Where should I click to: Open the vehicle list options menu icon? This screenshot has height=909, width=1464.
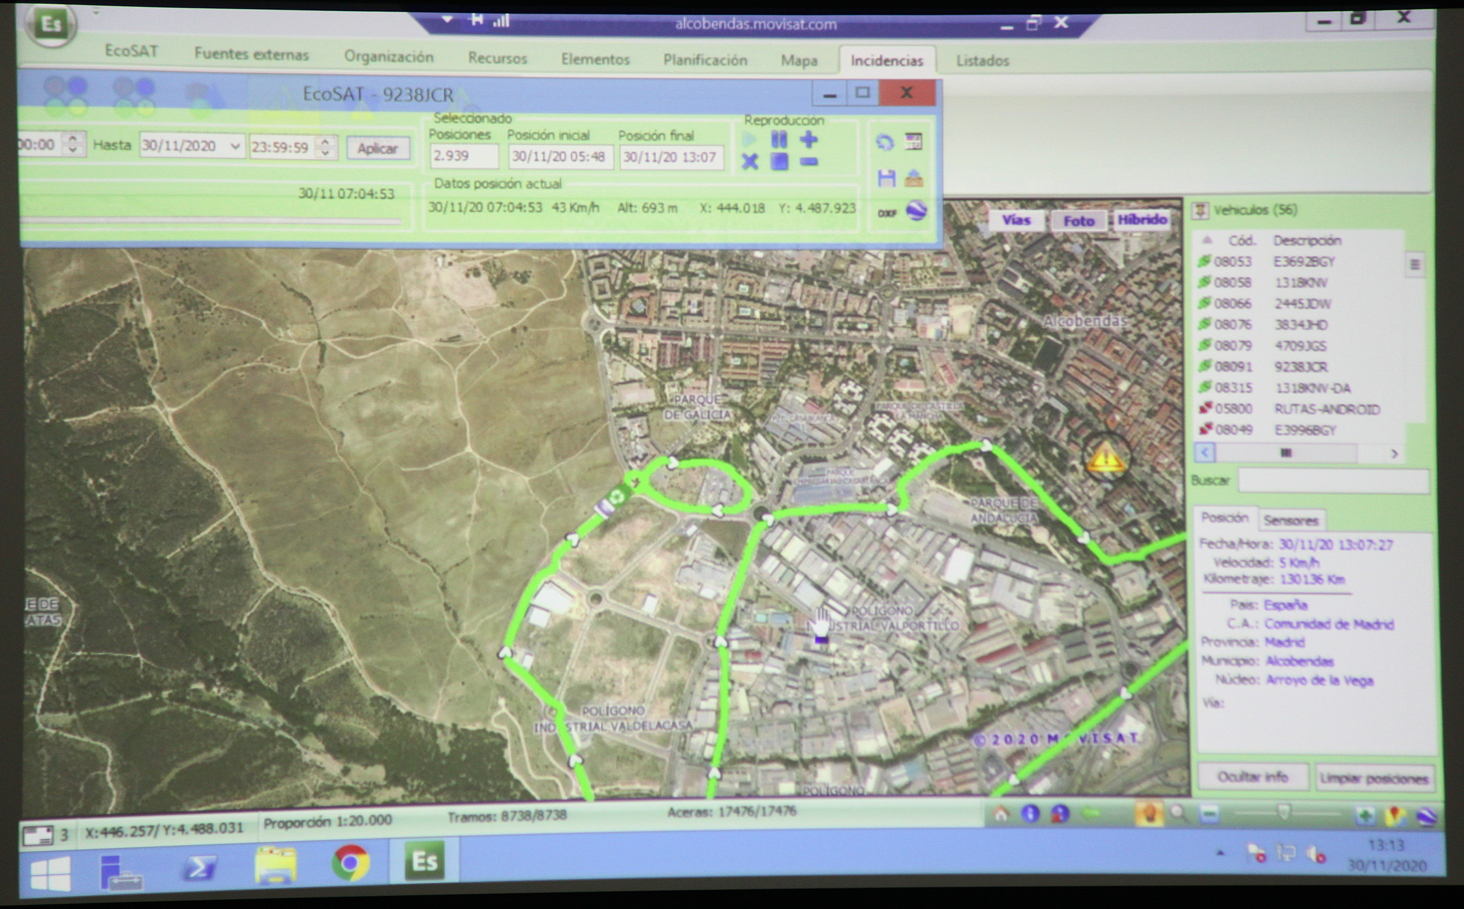1414,265
